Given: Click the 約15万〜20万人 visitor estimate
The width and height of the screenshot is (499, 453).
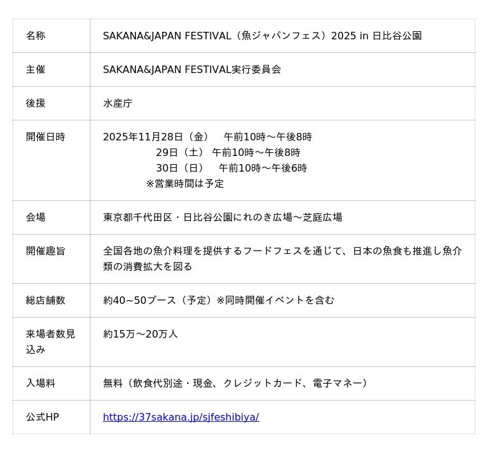Looking at the screenshot, I should coord(140,334).
